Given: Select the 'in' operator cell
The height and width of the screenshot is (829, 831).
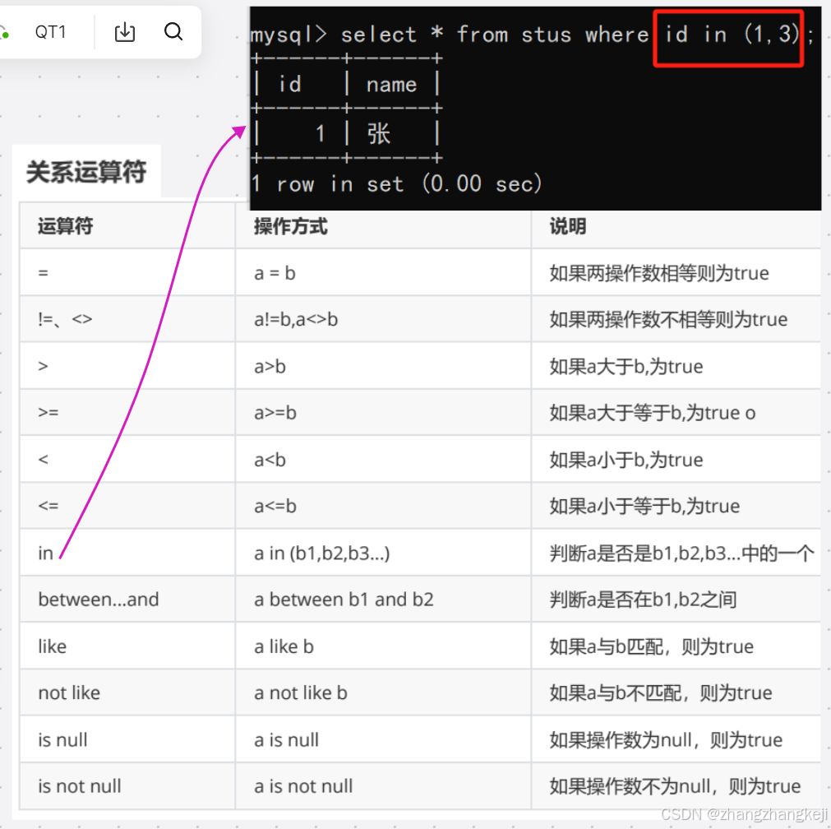Looking at the screenshot, I should pyautogui.click(x=127, y=552).
